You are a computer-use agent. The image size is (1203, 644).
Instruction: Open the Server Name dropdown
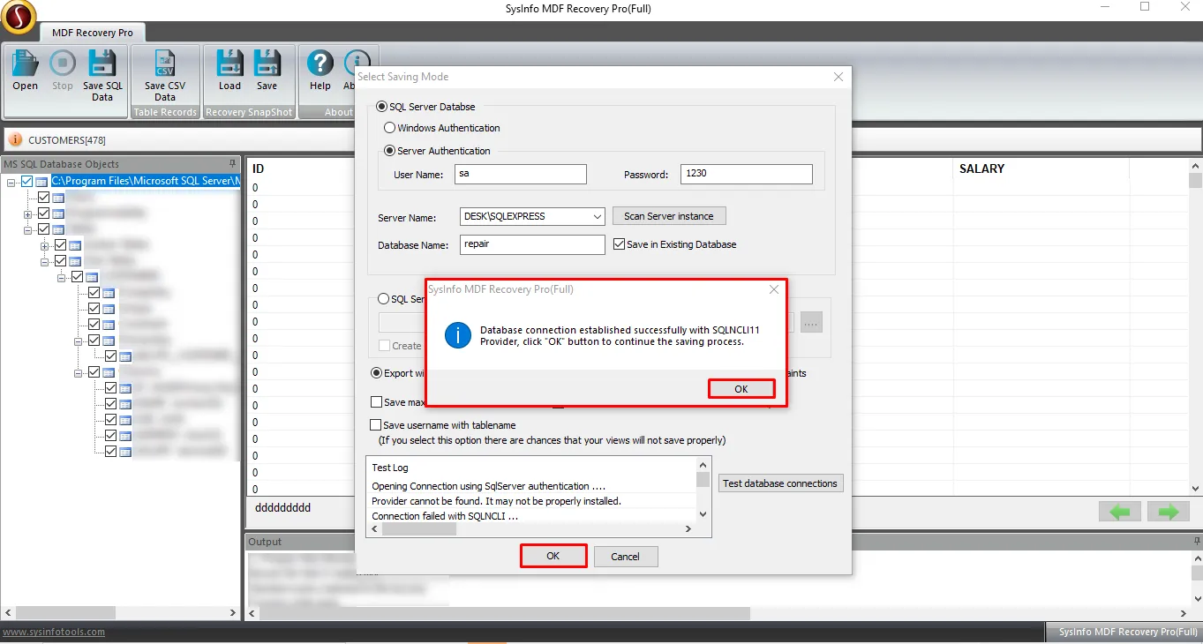point(598,216)
